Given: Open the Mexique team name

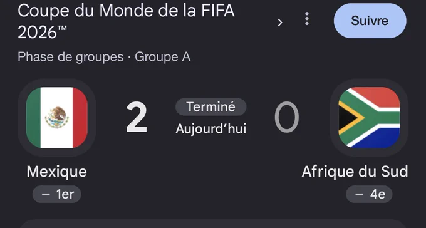Looking at the screenshot, I should [57, 172].
